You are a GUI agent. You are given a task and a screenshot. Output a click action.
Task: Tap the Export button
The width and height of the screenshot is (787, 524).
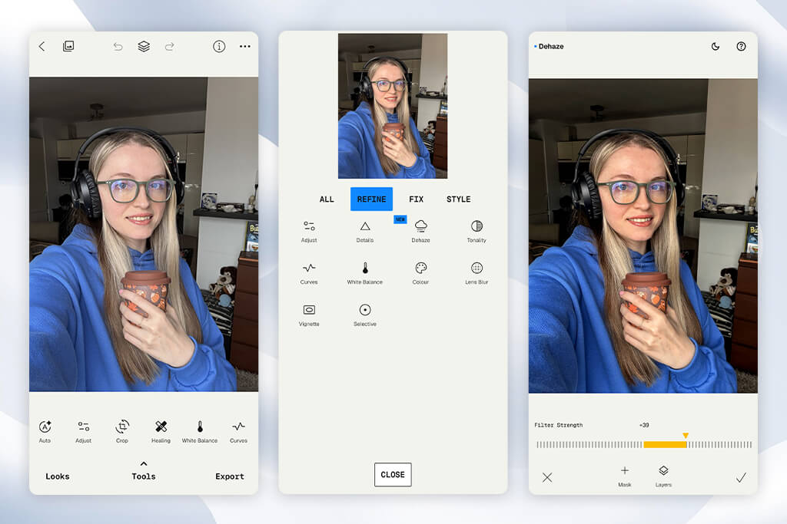pos(230,476)
